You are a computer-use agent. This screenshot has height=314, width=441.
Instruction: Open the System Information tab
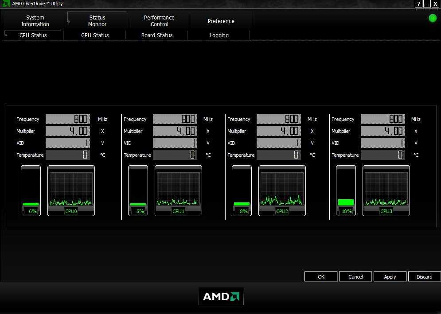(x=35, y=21)
